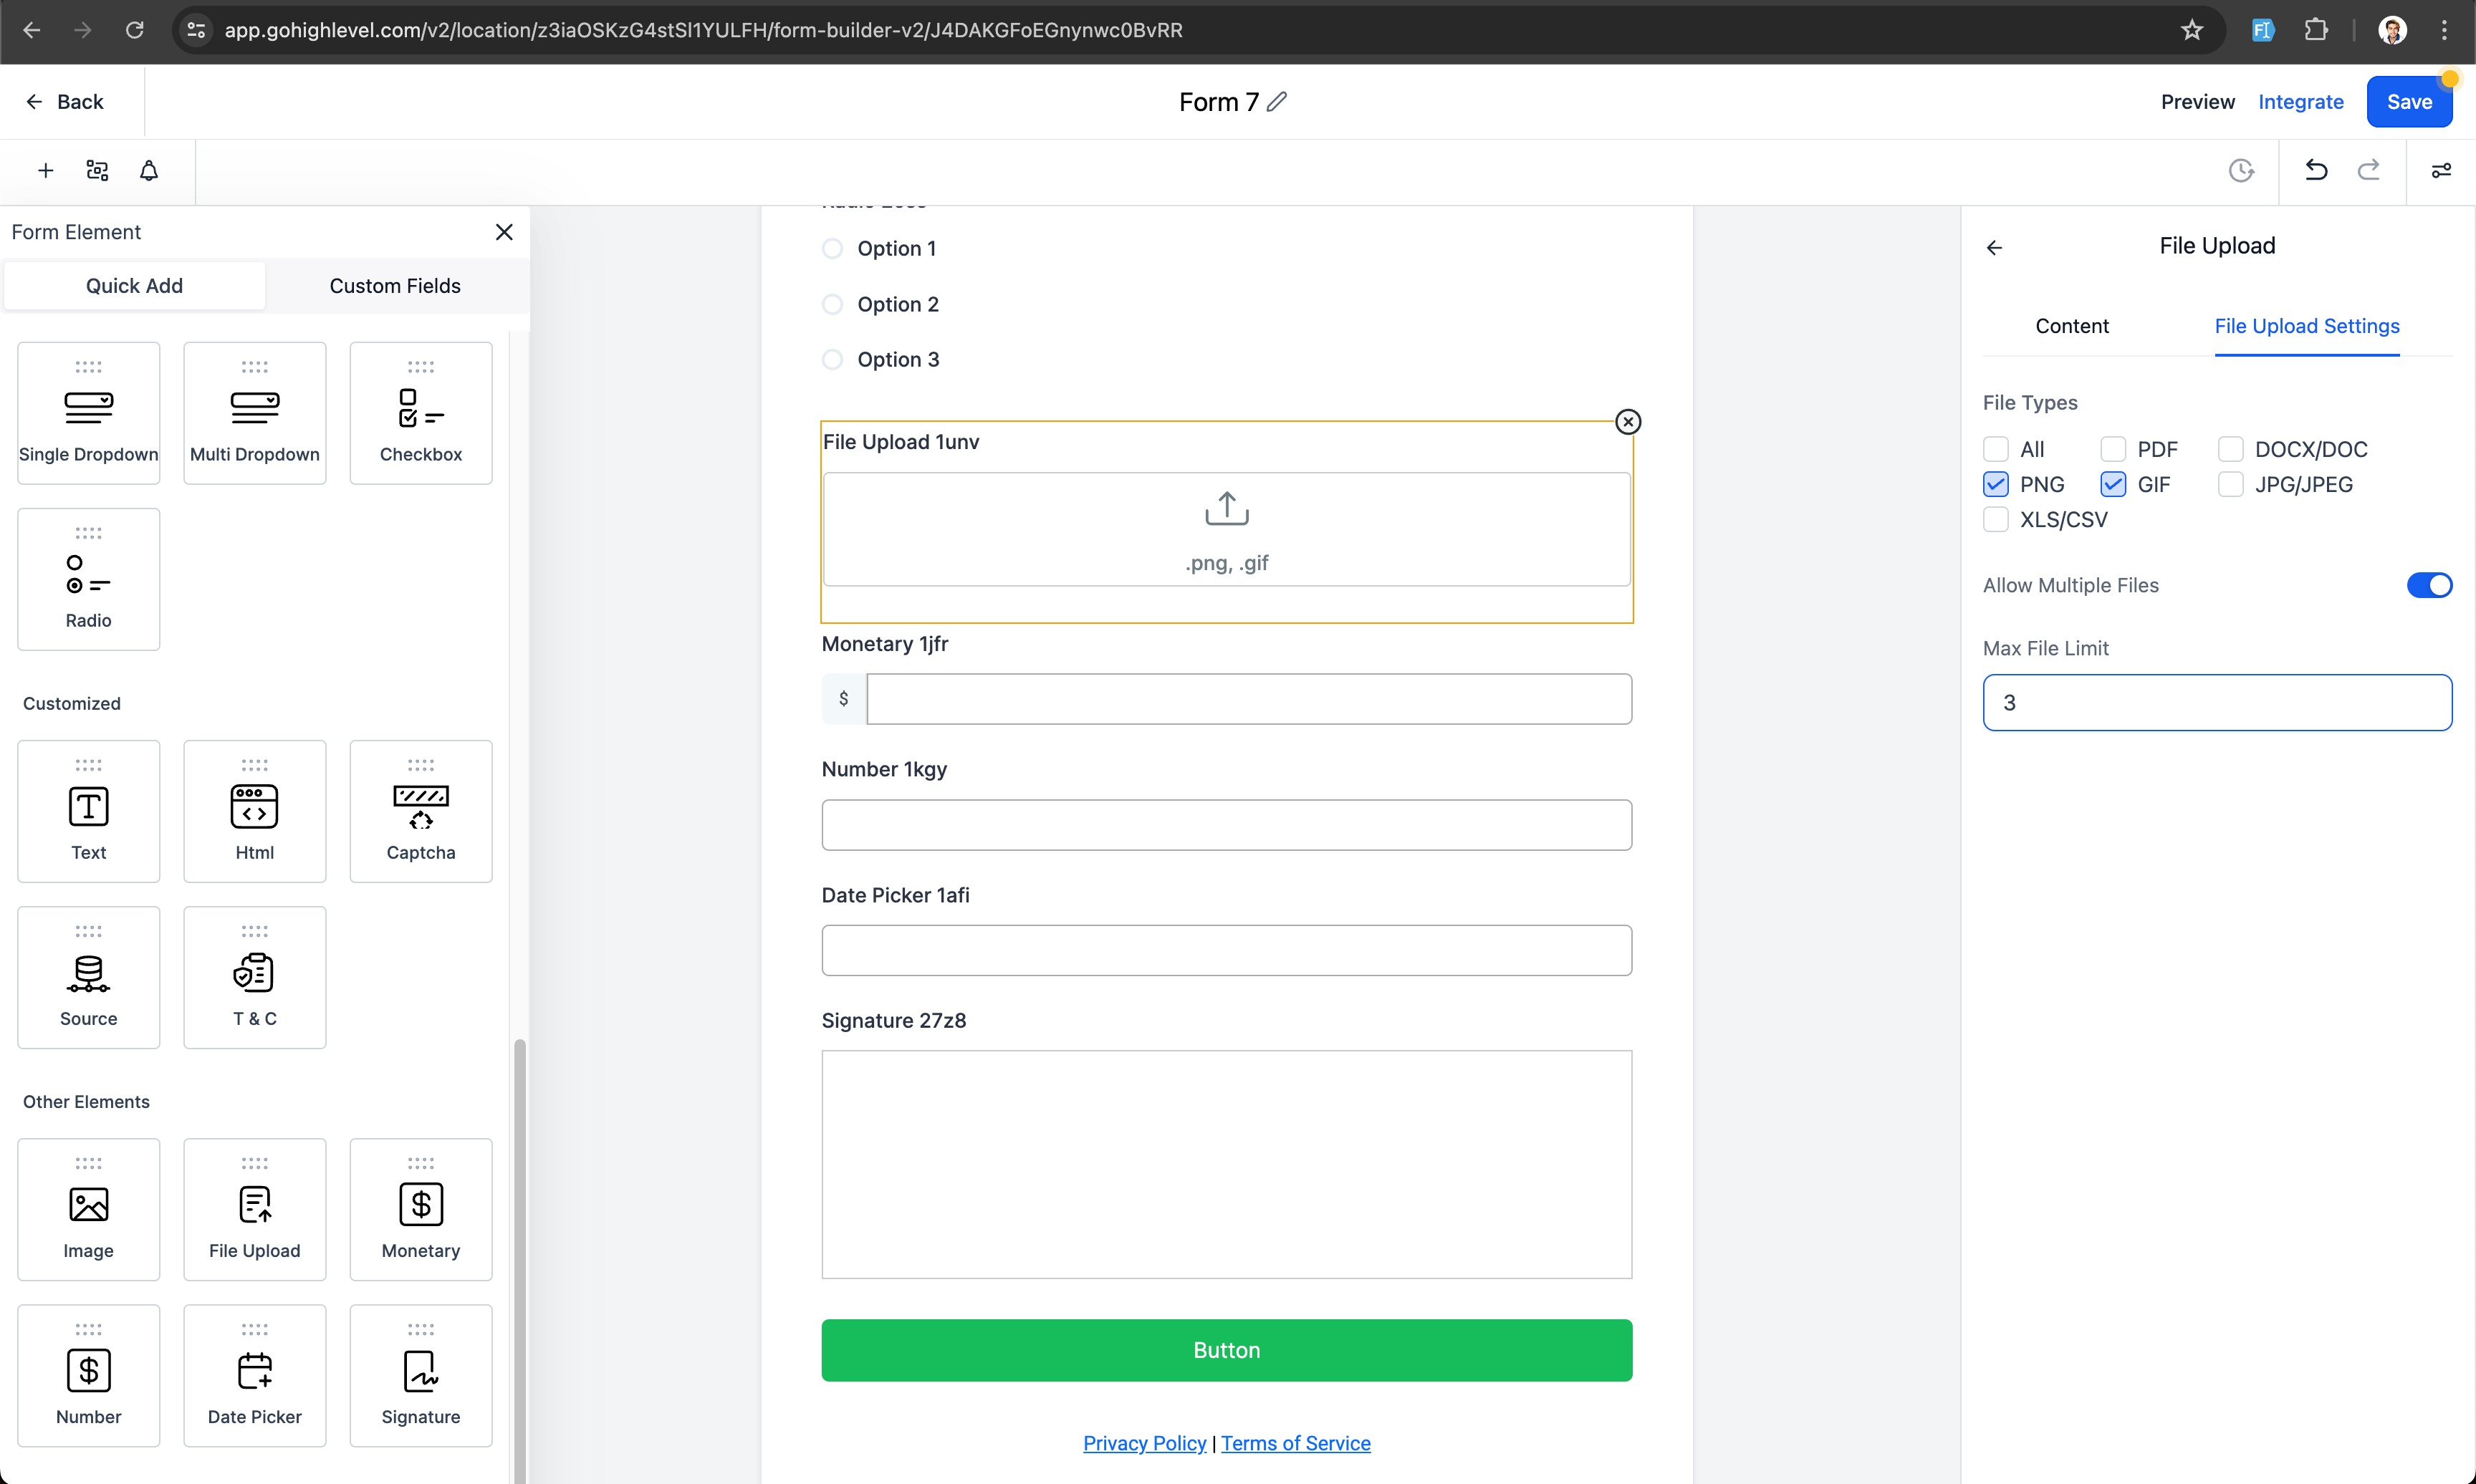Select Option 2 radio button
The width and height of the screenshot is (2476, 1484).
[832, 304]
